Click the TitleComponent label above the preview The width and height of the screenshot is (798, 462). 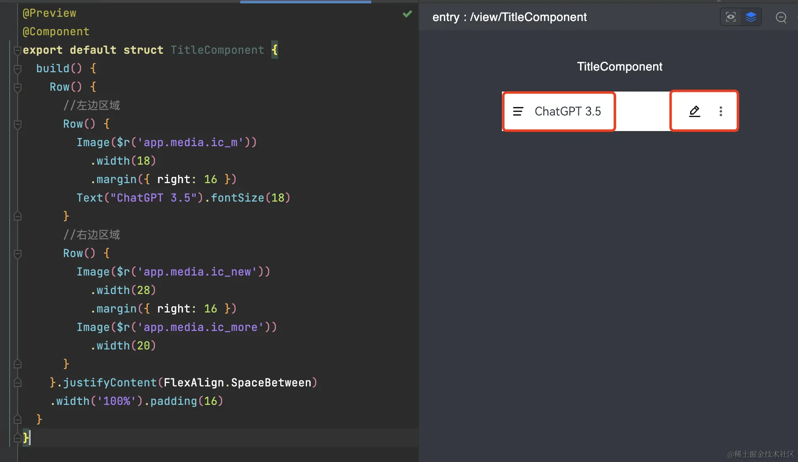619,66
